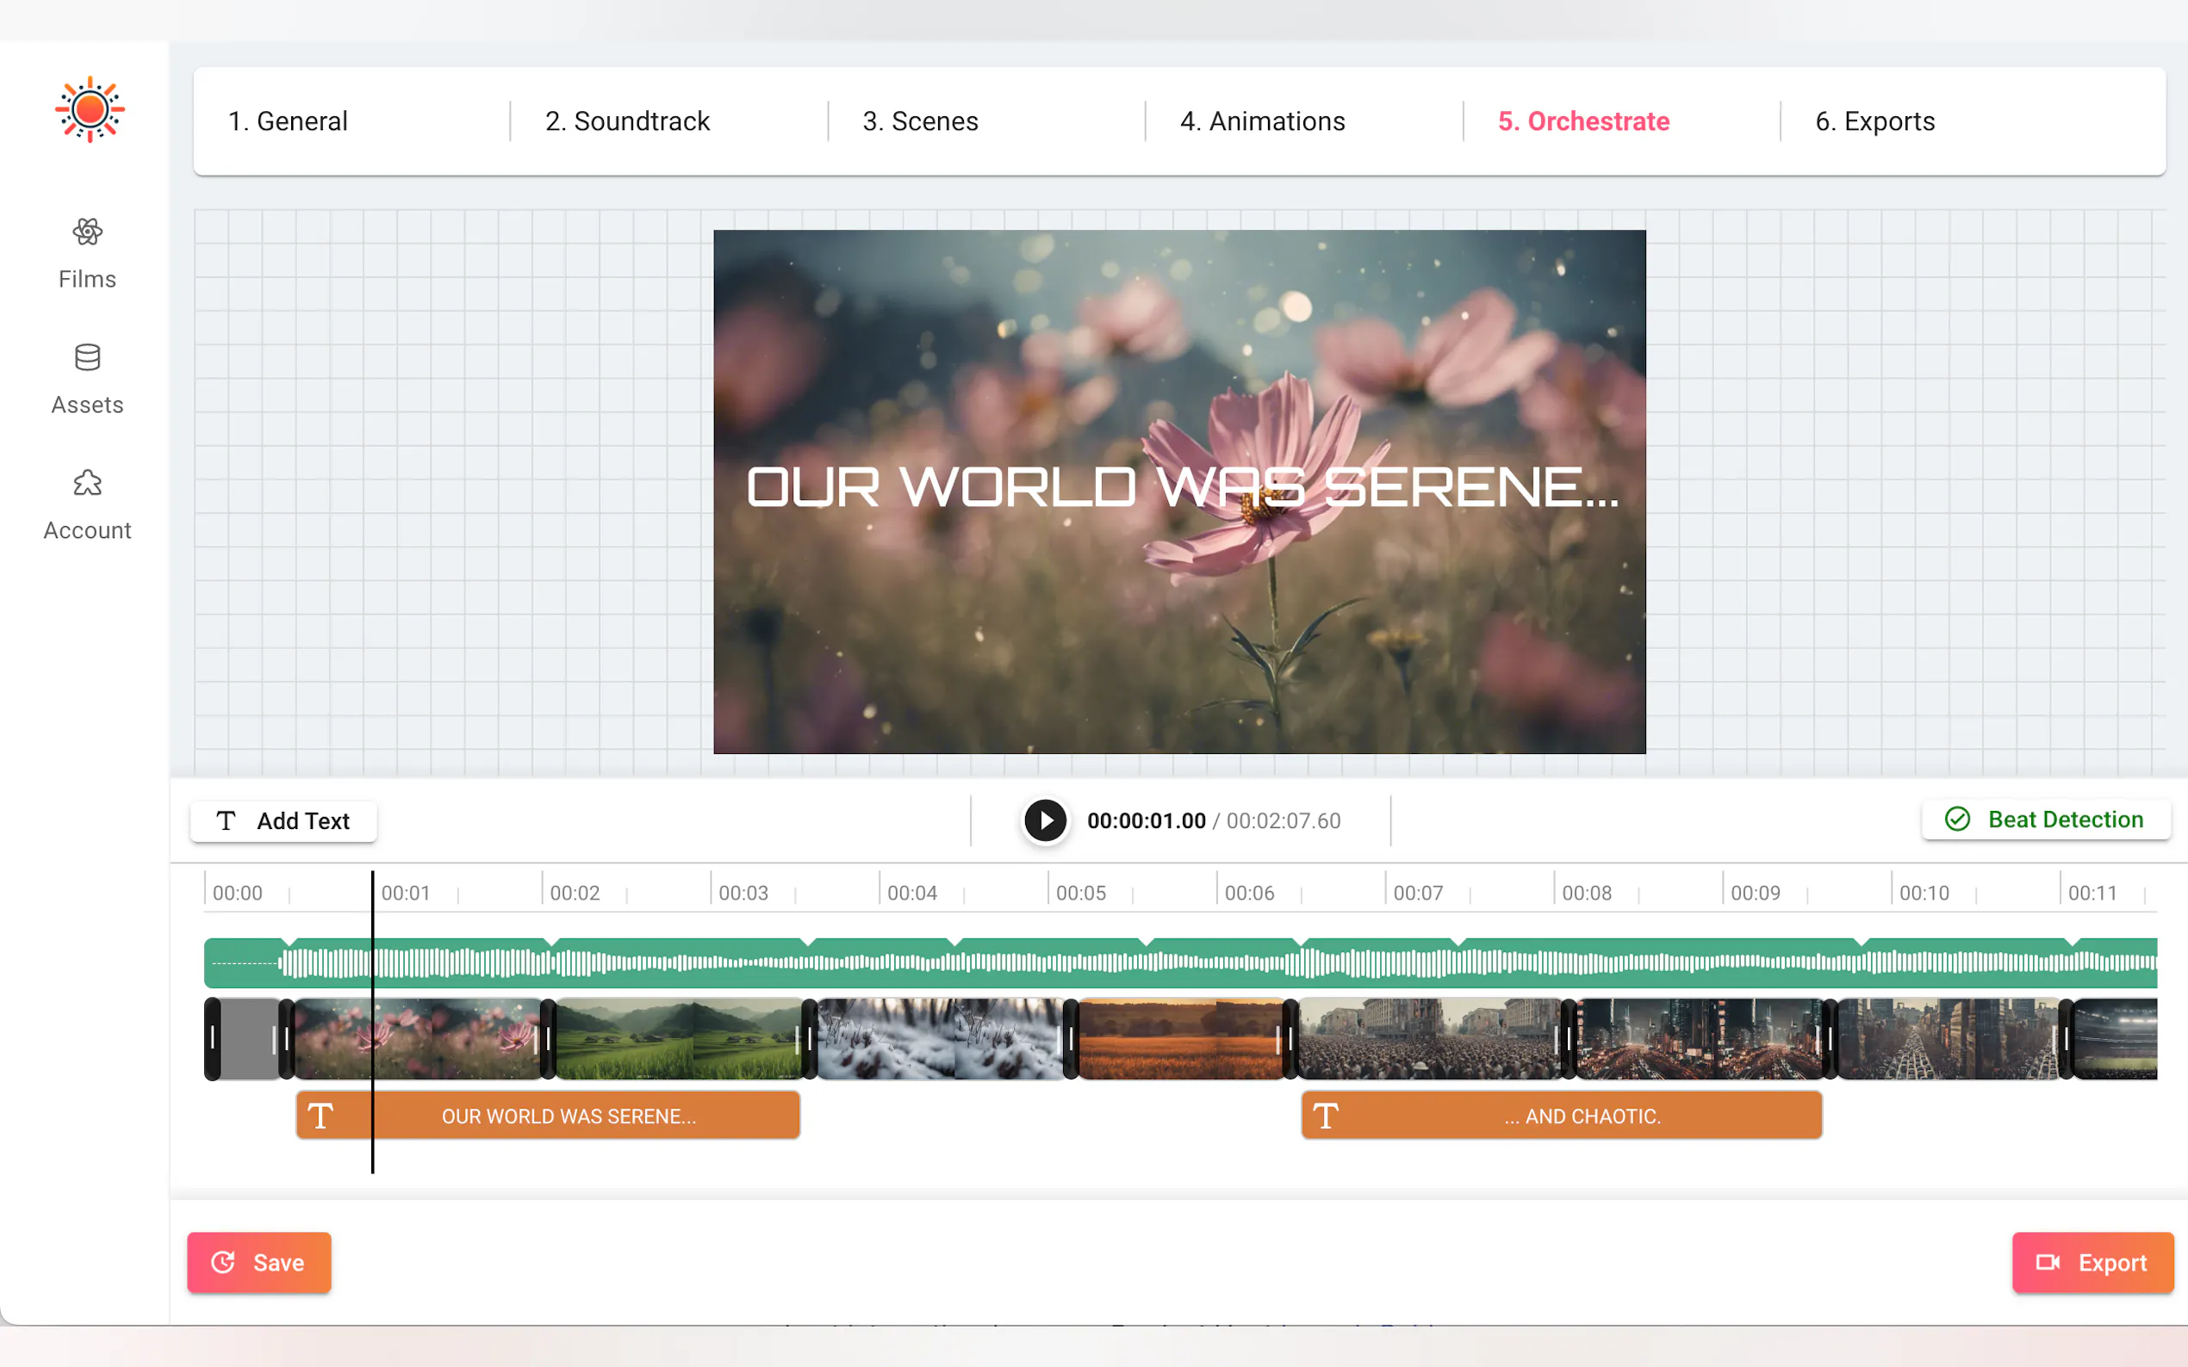The image size is (2188, 1367).
Task: Go to the Scenes tab
Action: [920, 121]
